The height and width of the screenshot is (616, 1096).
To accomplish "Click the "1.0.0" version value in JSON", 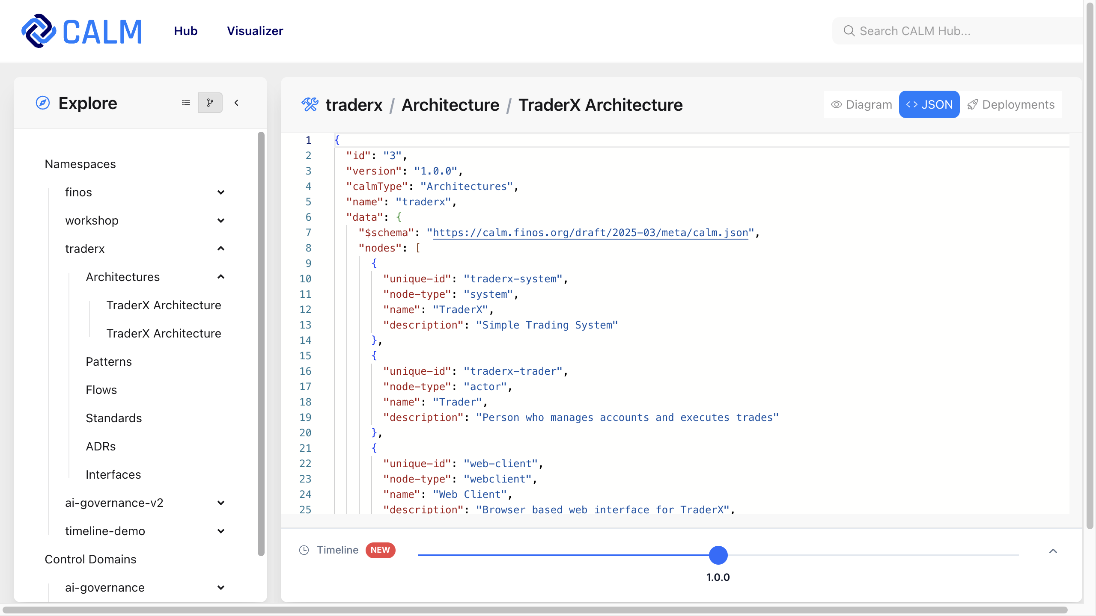I will click(x=436, y=171).
